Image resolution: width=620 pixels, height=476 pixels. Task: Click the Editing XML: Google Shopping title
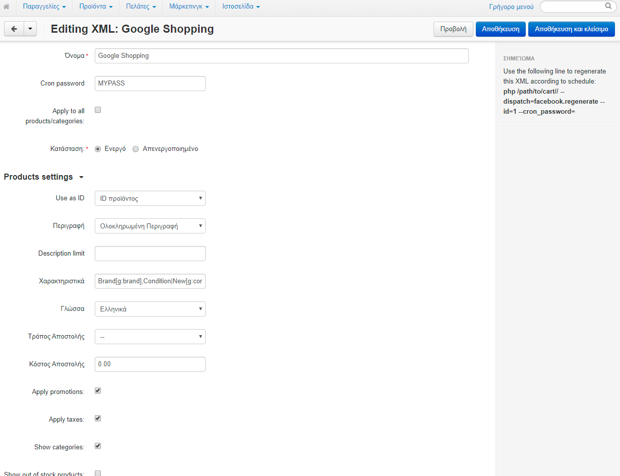click(132, 29)
